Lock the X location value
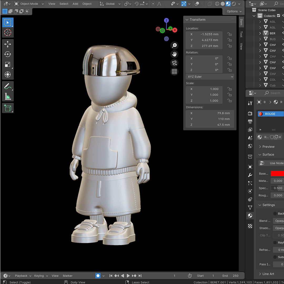This screenshot has height=284, width=284. coord(230,34)
